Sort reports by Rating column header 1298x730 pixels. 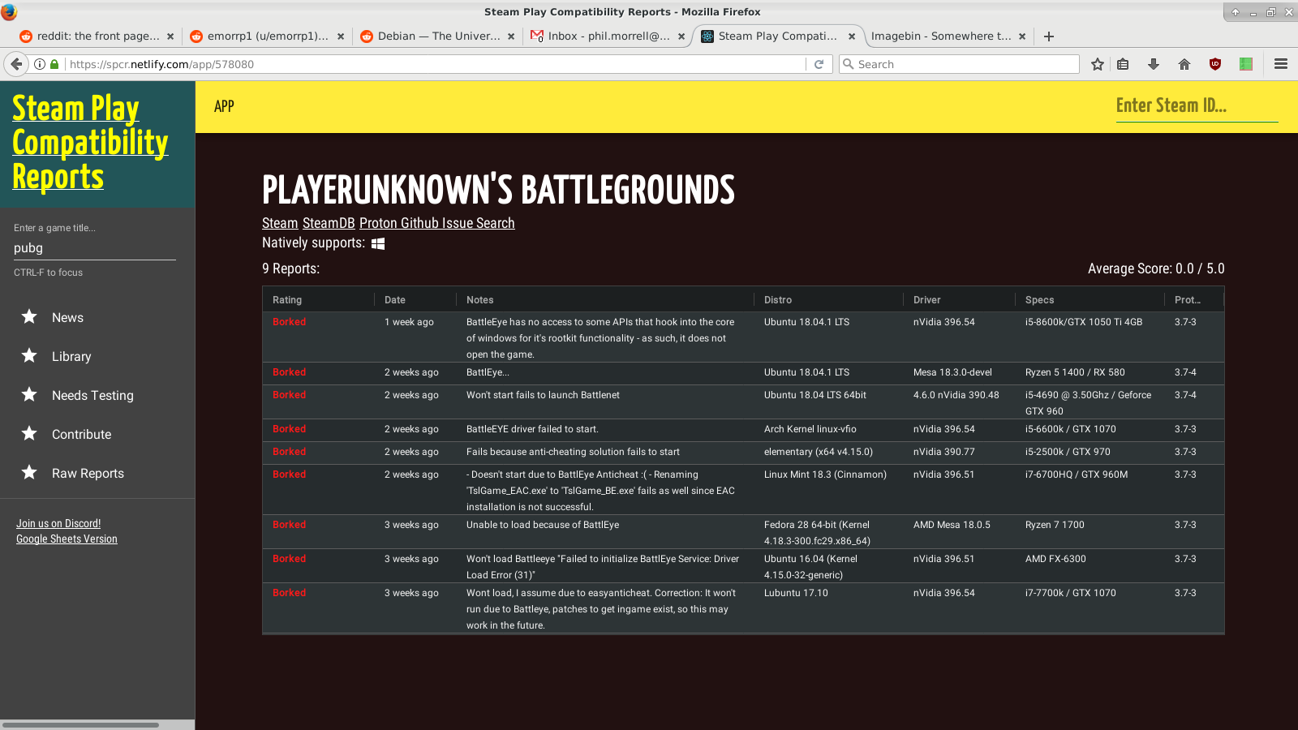(287, 300)
